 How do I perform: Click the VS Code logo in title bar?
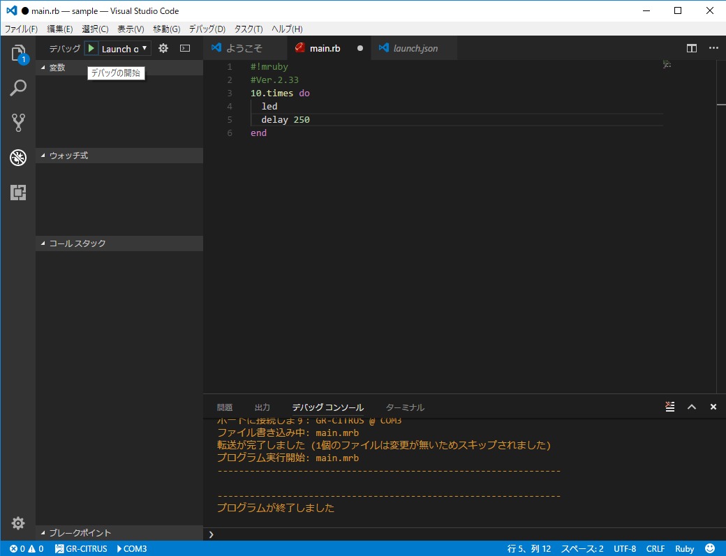[x=12, y=10]
